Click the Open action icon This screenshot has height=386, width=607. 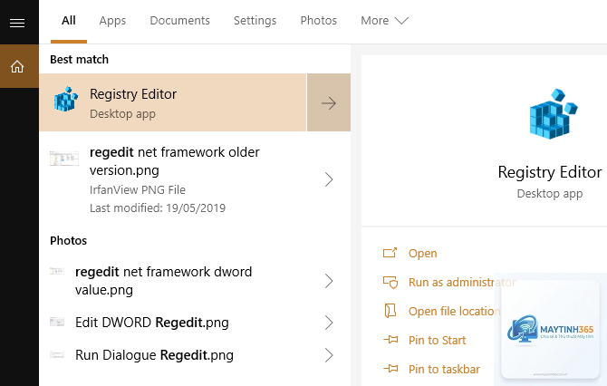(390, 253)
